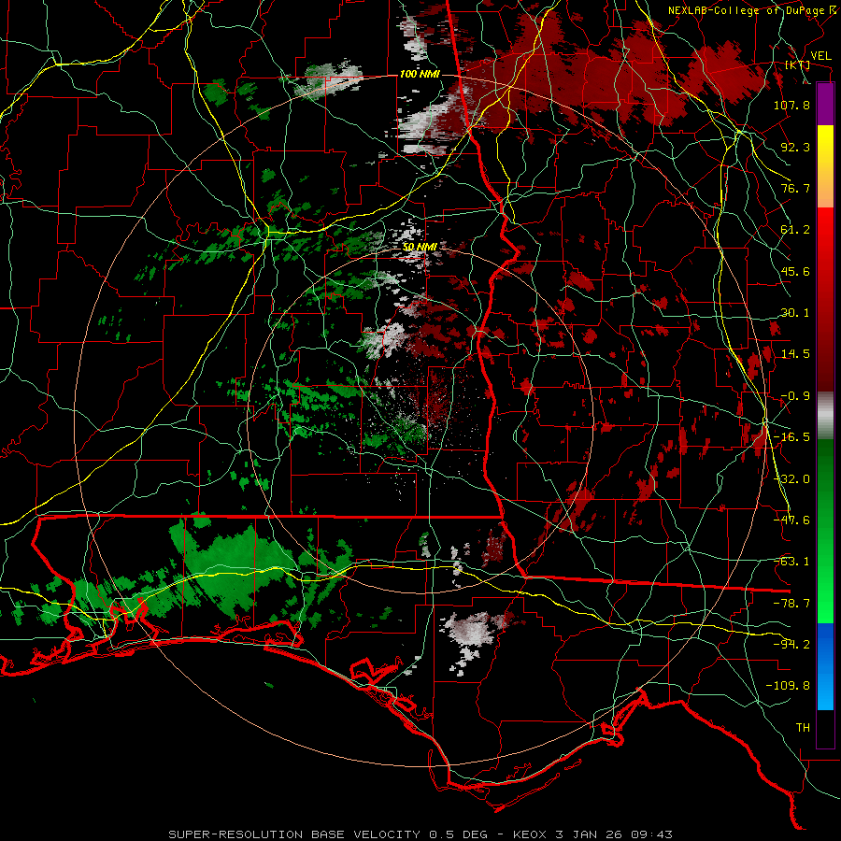Click the -94.2 legend value
The width and height of the screenshot is (841, 841).
click(x=791, y=645)
